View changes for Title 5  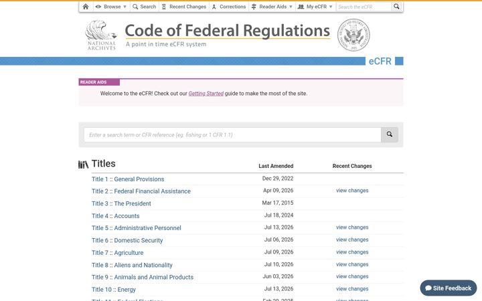click(352, 227)
